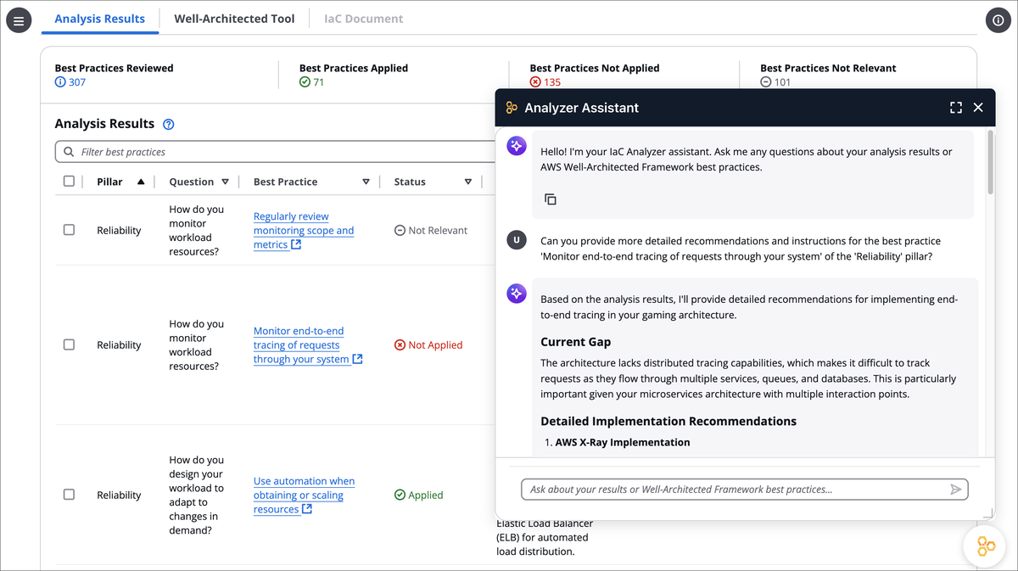Open the hamburger navigation menu
This screenshot has height=571, width=1018.
click(19, 20)
